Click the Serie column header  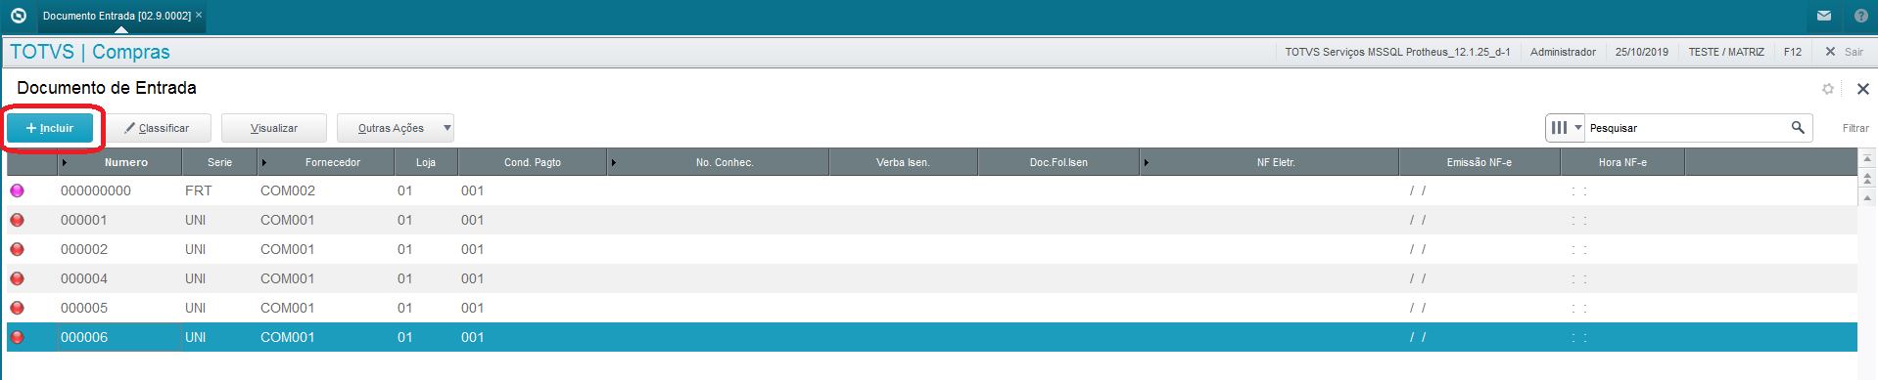click(x=219, y=162)
